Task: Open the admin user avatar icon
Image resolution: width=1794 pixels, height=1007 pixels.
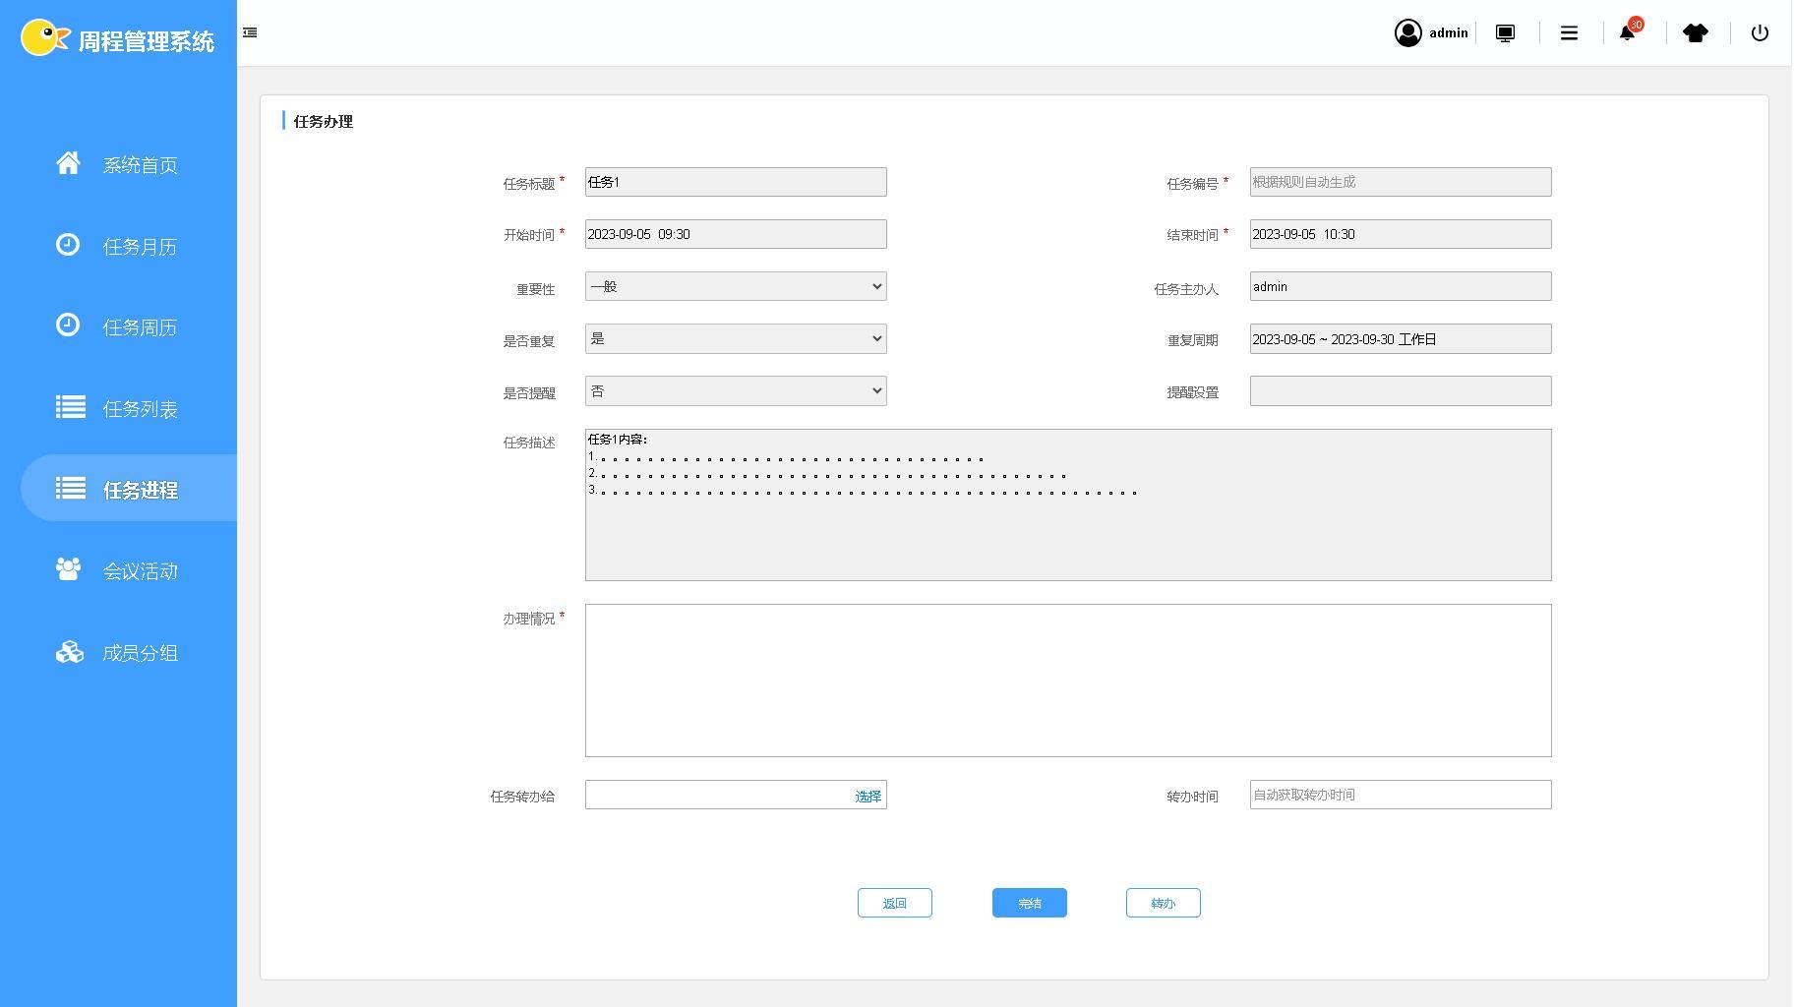Action: (1407, 33)
